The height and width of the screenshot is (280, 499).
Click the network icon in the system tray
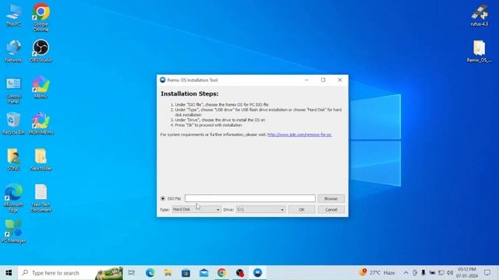441,273
